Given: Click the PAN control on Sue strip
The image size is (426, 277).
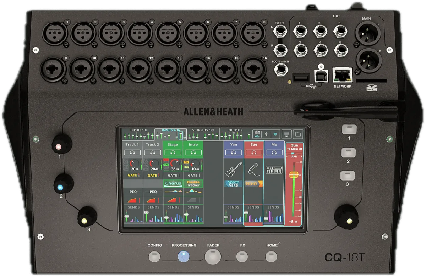Looking at the screenshot, I should click(x=294, y=156).
